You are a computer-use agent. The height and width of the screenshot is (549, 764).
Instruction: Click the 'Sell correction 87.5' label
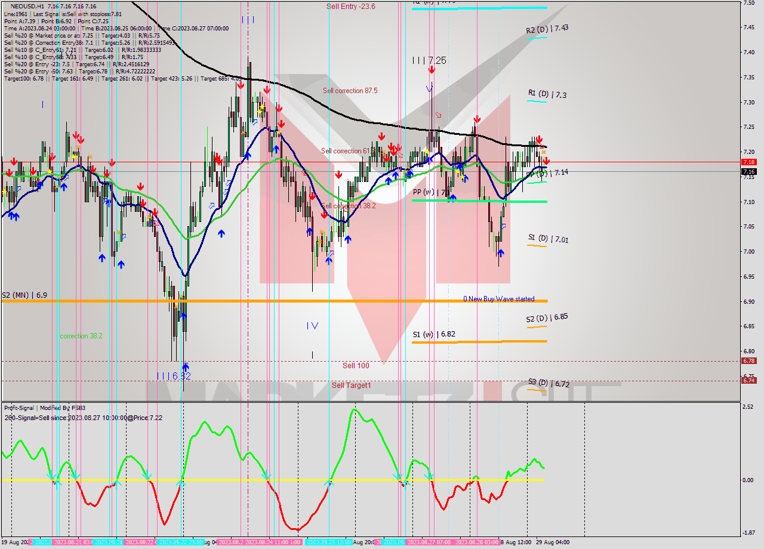click(350, 91)
